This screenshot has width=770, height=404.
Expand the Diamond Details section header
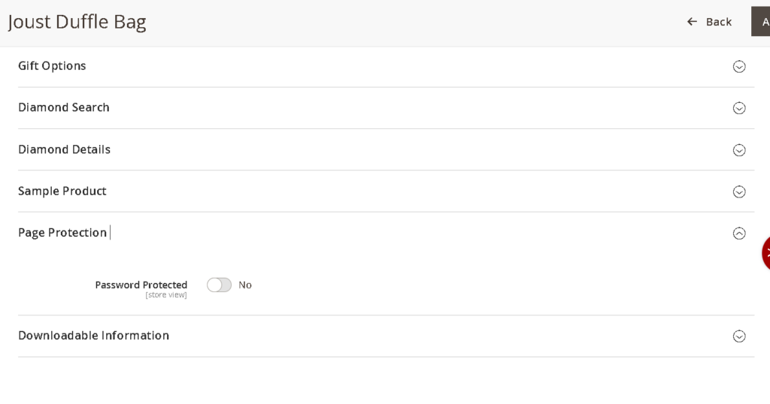click(64, 149)
